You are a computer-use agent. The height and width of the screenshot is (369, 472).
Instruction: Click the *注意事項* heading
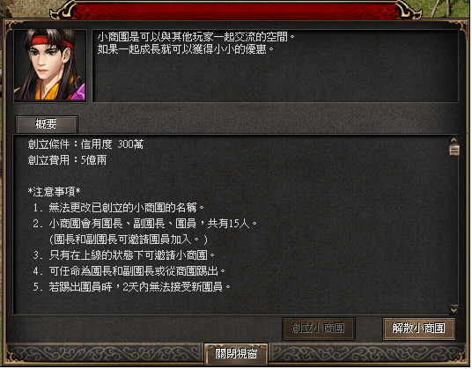coord(55,192)
